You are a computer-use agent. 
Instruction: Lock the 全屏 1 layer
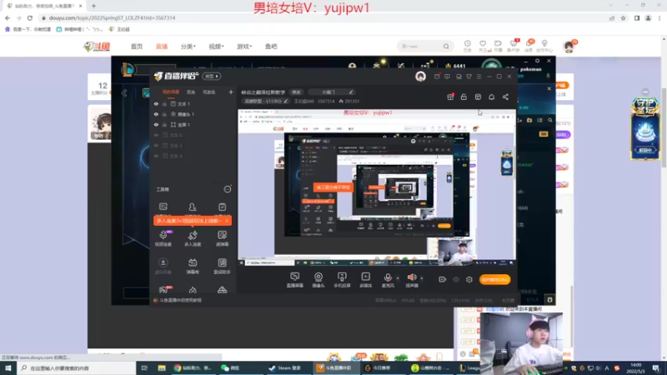tap(164, 124)
